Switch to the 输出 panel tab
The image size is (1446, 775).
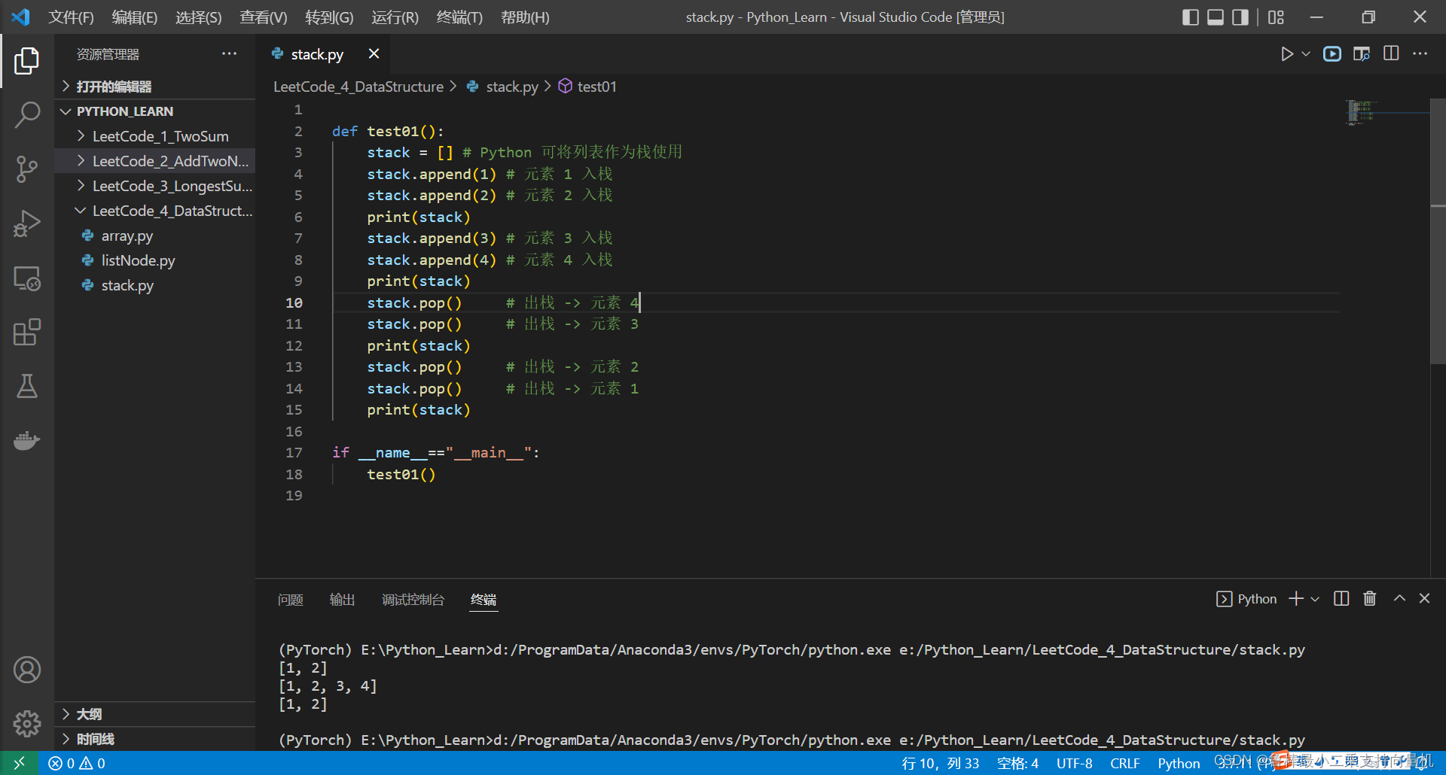point(342,600)
